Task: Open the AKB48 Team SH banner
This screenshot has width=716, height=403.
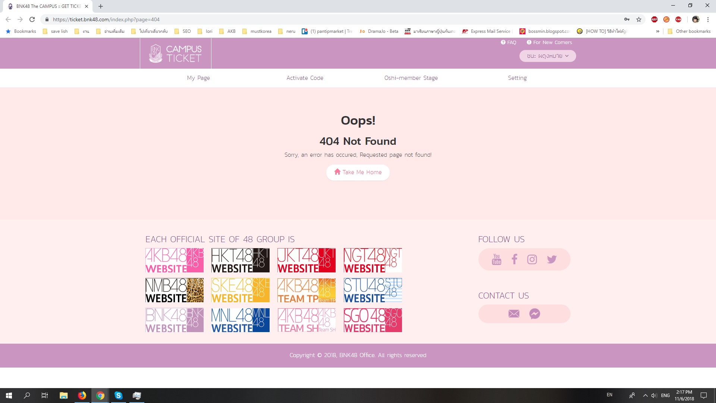Action: click(x=307, y=320)
